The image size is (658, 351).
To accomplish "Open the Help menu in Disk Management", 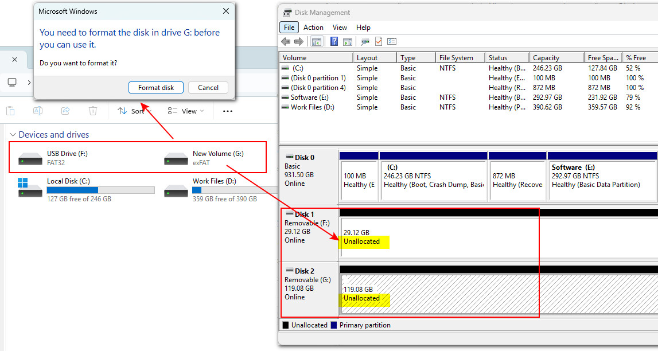I will [363, 28].
